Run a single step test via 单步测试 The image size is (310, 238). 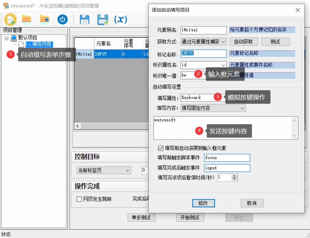[x=141, y=218]
